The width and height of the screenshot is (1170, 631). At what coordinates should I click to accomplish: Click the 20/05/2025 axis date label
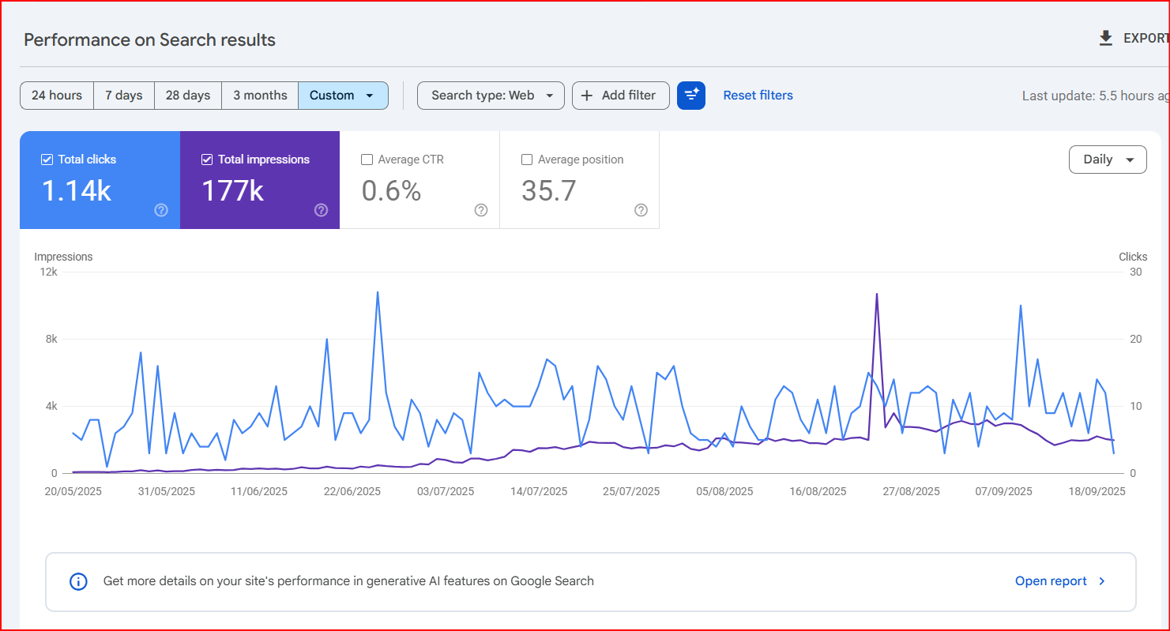[x=73, y=491]
